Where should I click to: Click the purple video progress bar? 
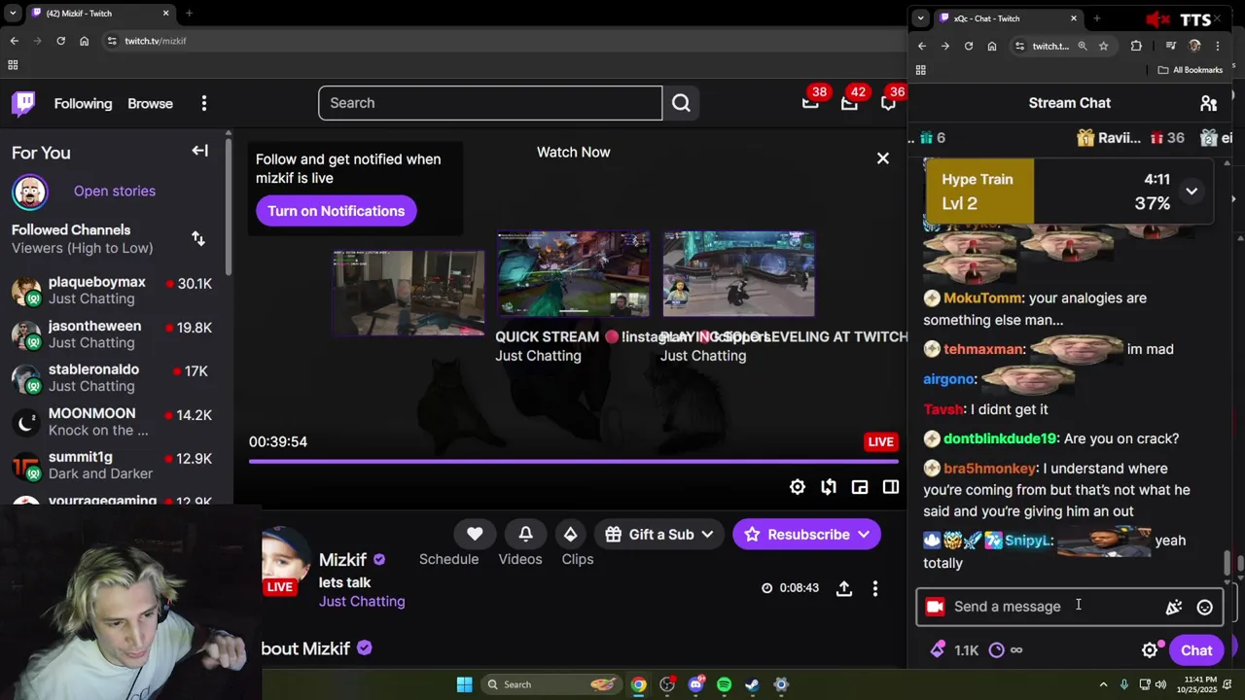[574, 461]
